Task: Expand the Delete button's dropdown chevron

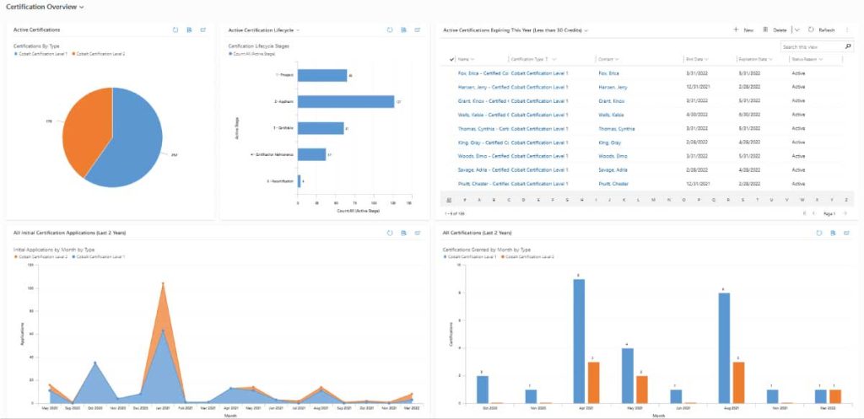Action: [x=796, y=30]
